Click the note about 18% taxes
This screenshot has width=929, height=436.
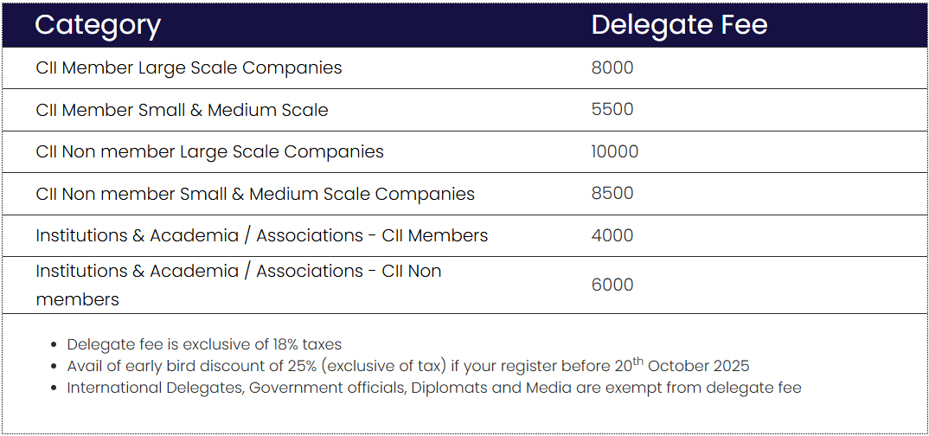pyautogui.click(x=204, y=344)
